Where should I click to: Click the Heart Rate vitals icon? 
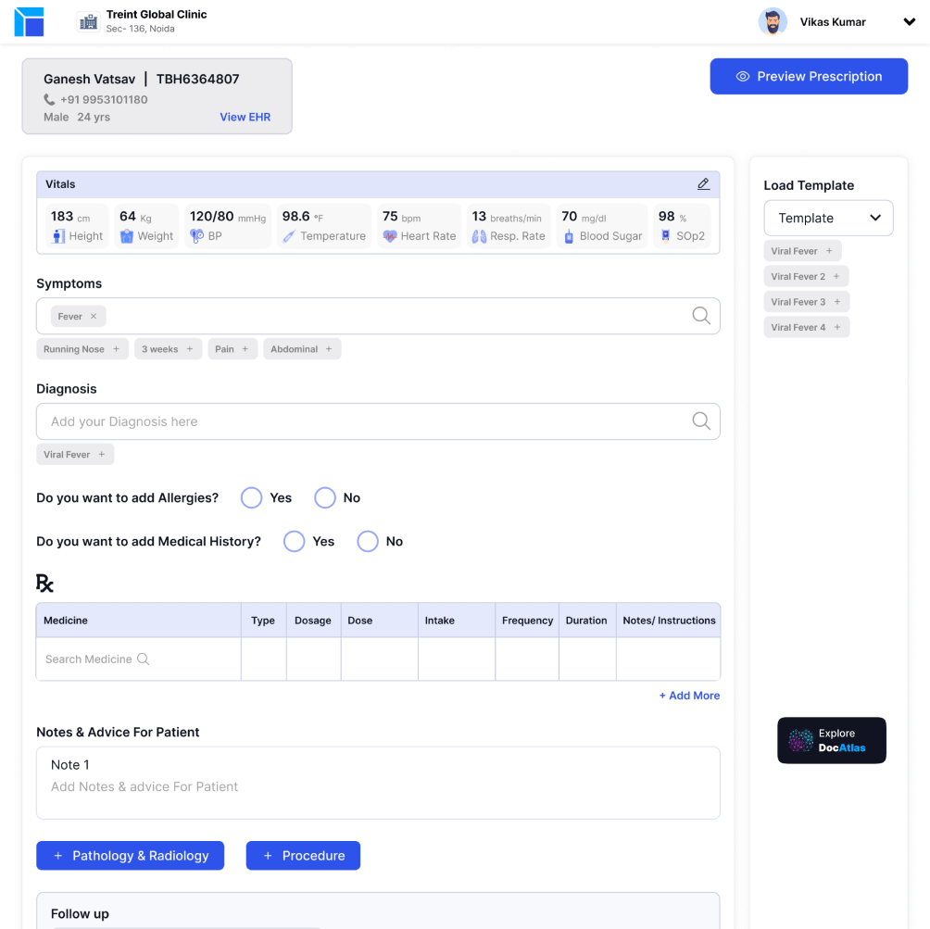[x=390, y=236]
